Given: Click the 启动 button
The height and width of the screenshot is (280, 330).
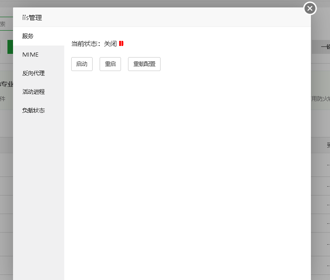Looking at the screenshot, I should pos(82,64).
